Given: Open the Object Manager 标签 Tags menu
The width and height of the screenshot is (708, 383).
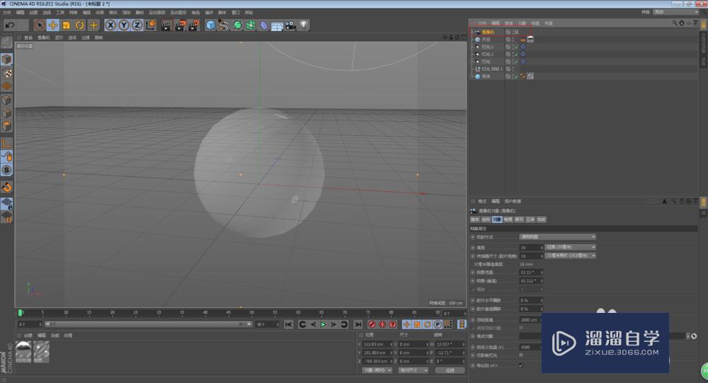Looking at the screenshot, I should (535, 23).
